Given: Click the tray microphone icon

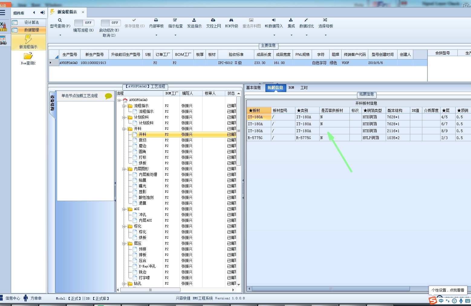Looking at the screenshot, I should pos(461,301).
